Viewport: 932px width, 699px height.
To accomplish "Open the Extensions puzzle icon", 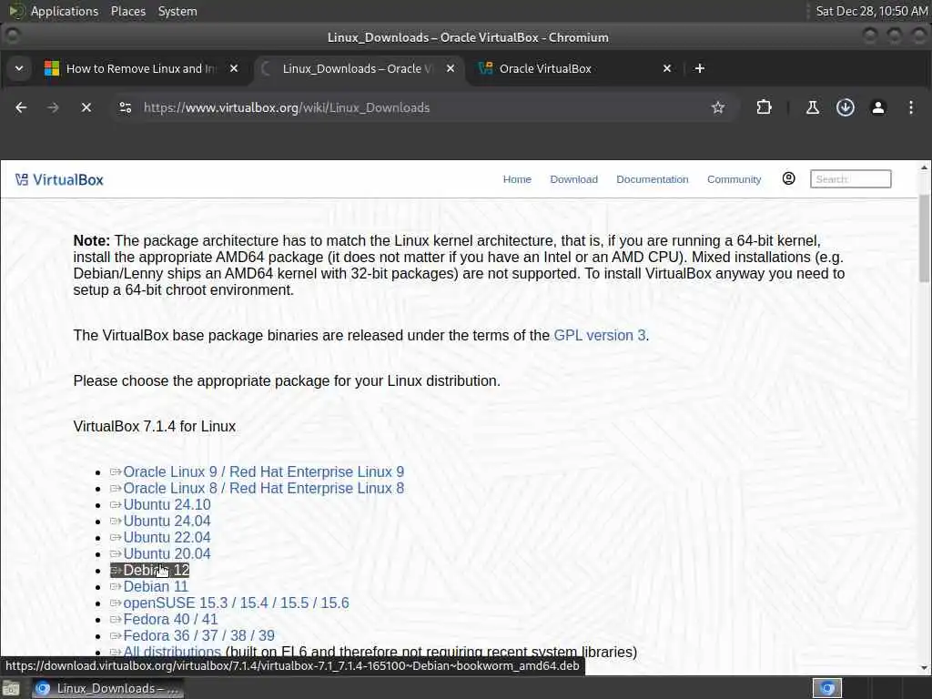I will click(x=764, y=107).
